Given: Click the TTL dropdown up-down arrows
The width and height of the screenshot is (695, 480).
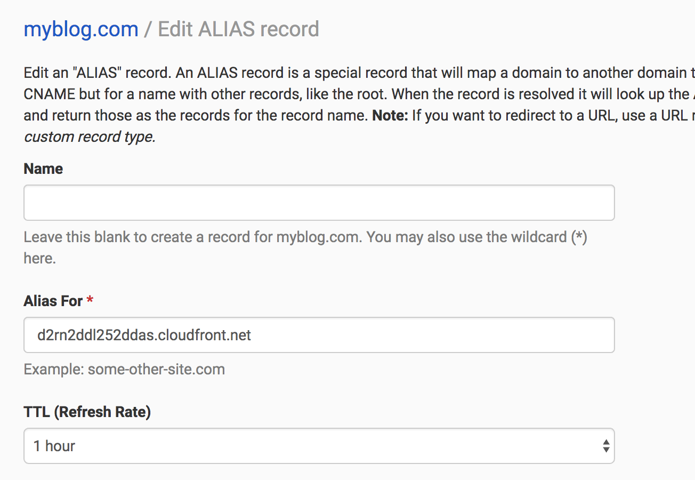Looking at the screenshot, I should (x=606, y=446).
